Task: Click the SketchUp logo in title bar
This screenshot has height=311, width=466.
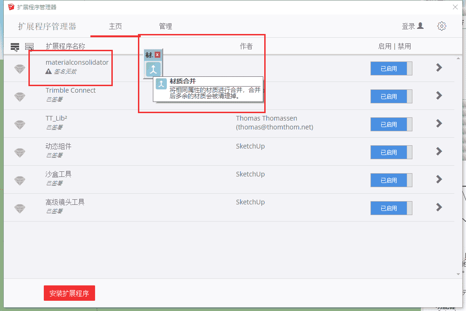Action: pyautogui.click(x=11, y=7)
